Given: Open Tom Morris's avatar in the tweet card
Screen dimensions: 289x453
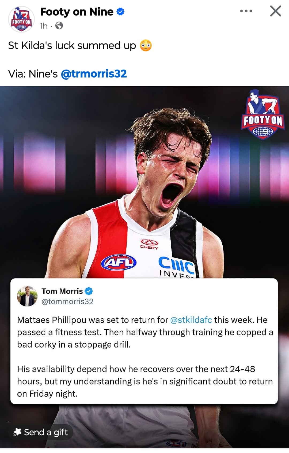Looking at the screenshot, I should 27,296.
